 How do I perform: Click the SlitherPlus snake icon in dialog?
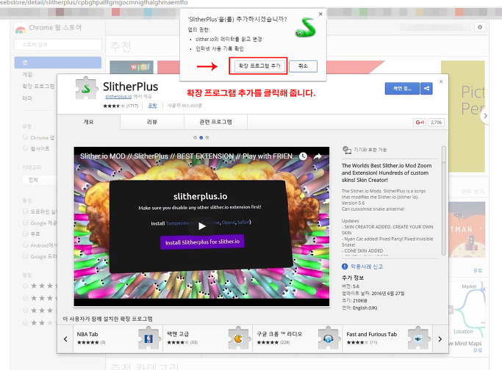pos(305,27)
